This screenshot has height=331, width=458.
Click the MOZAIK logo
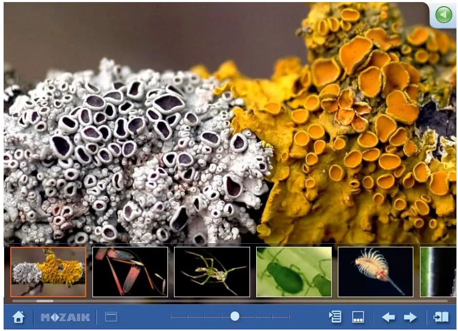coord(65,317)
